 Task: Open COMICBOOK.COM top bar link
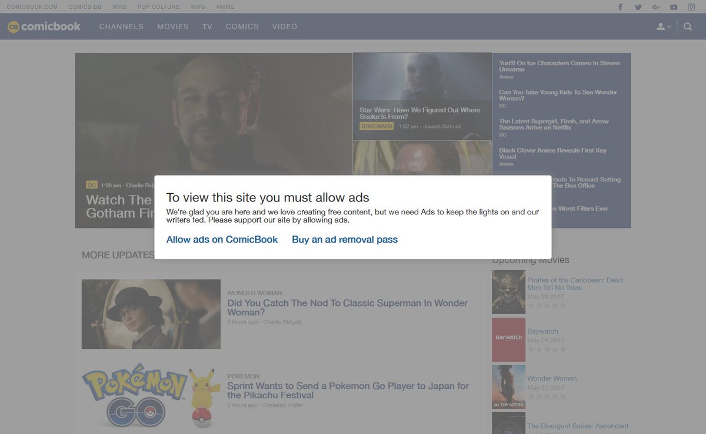32,7
